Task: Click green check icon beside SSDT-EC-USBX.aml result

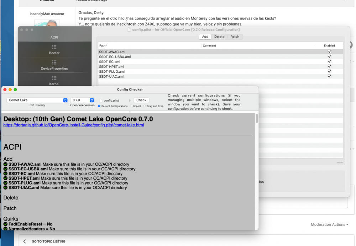Action: pyautogui.click(x=5, y=169)
